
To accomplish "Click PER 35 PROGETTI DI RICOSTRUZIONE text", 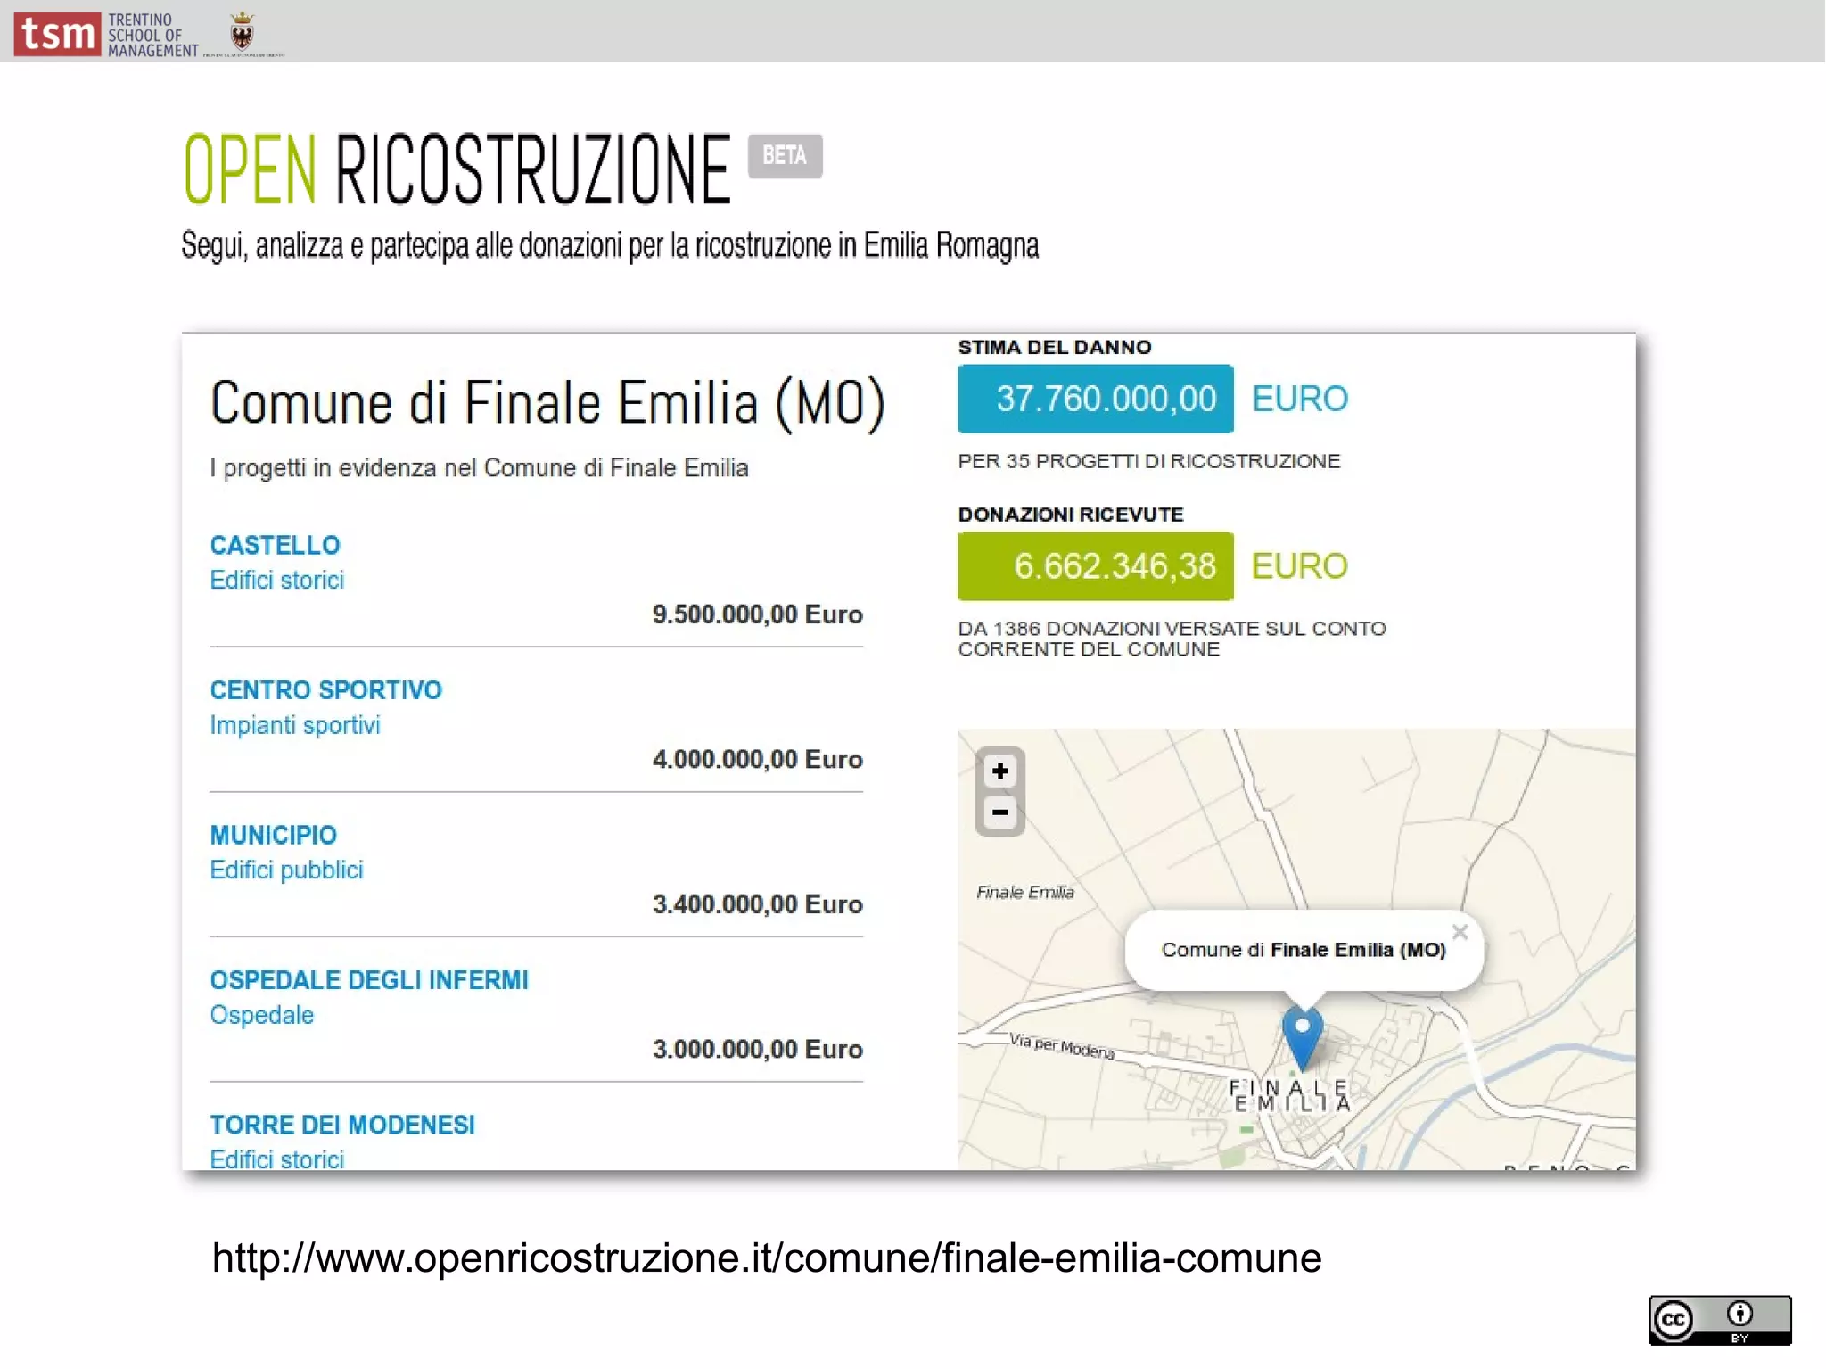I will (x=1149, y=461).
